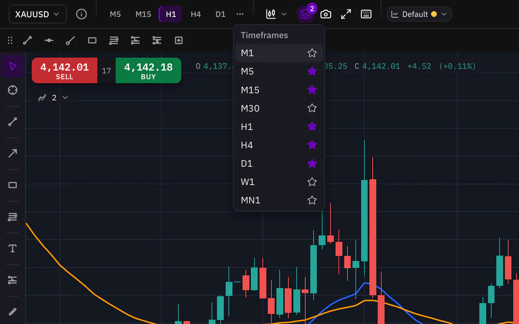Image resolution: width=519 pixels, height=324 pixels.
Task: Click the spread value 17 between Sell and Buy
Action: (106, 71)
